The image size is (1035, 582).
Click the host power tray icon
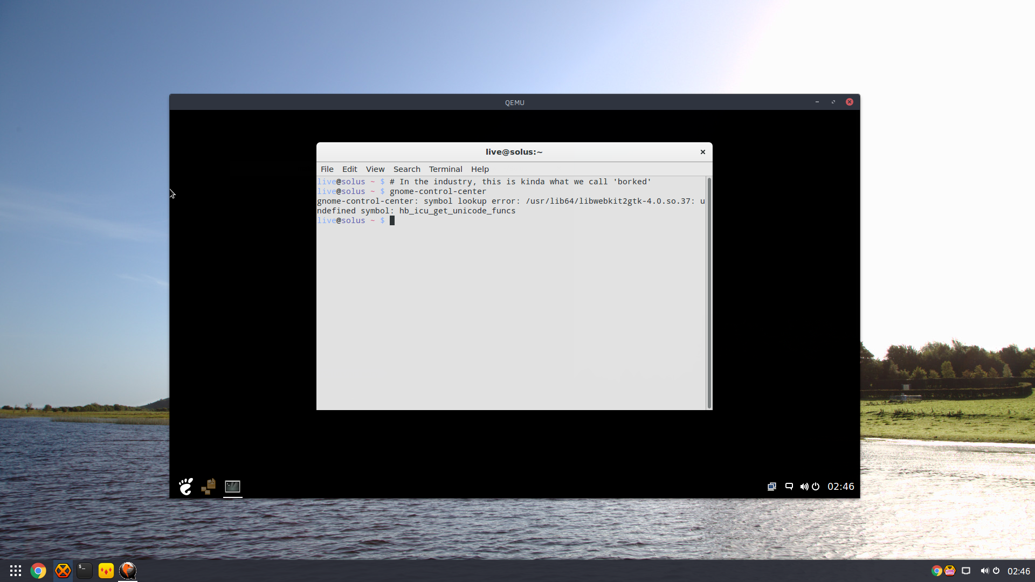coord(996,571)
